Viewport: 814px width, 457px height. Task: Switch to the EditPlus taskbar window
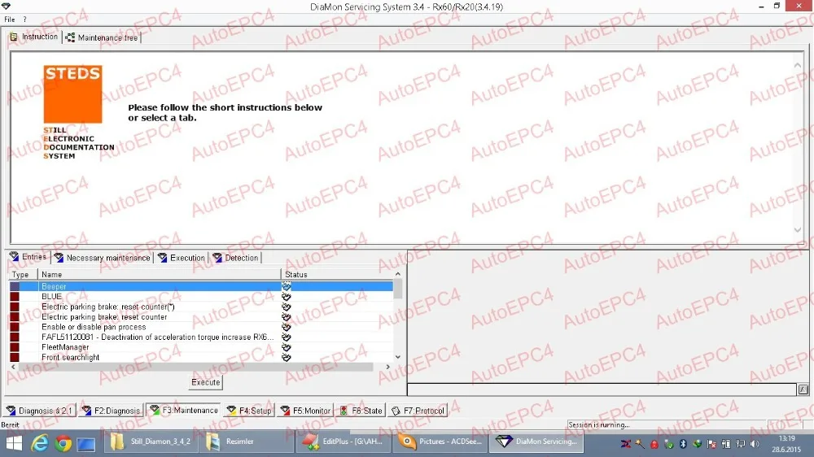(x=344, y=442)
